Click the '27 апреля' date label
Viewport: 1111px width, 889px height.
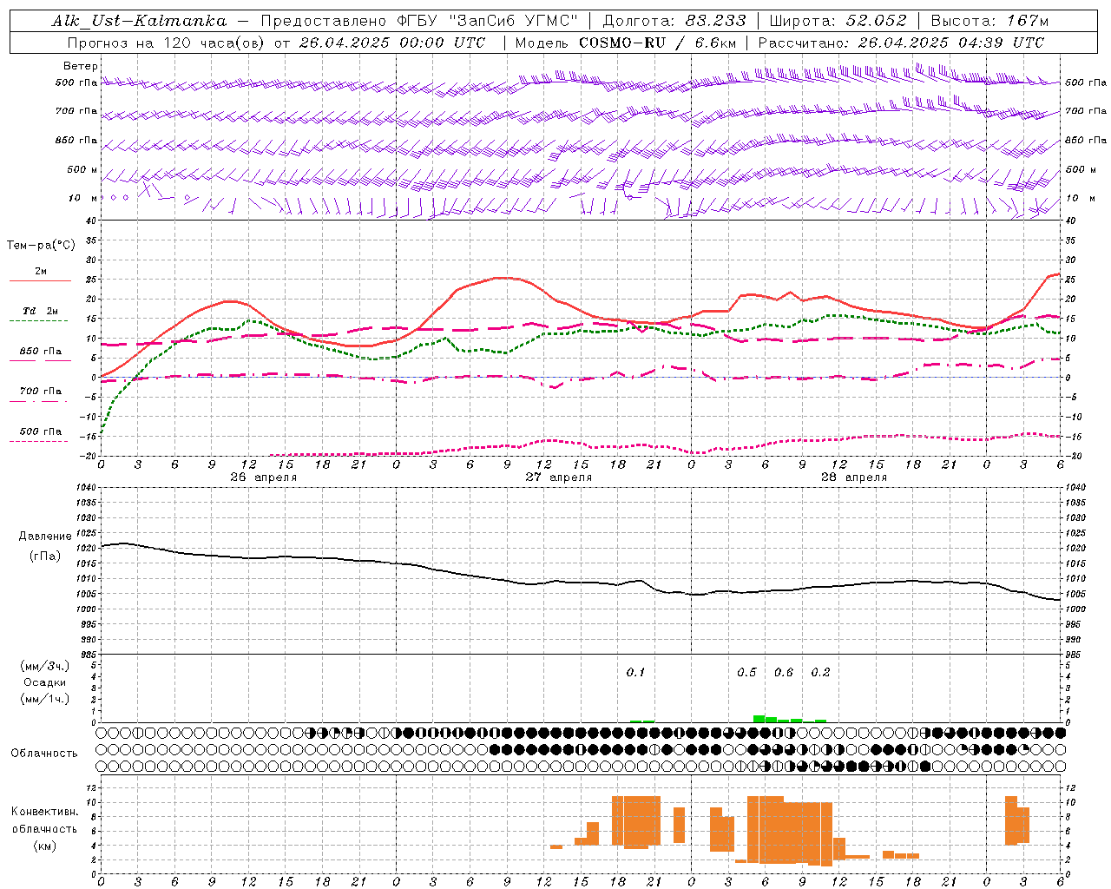(558, 477)
